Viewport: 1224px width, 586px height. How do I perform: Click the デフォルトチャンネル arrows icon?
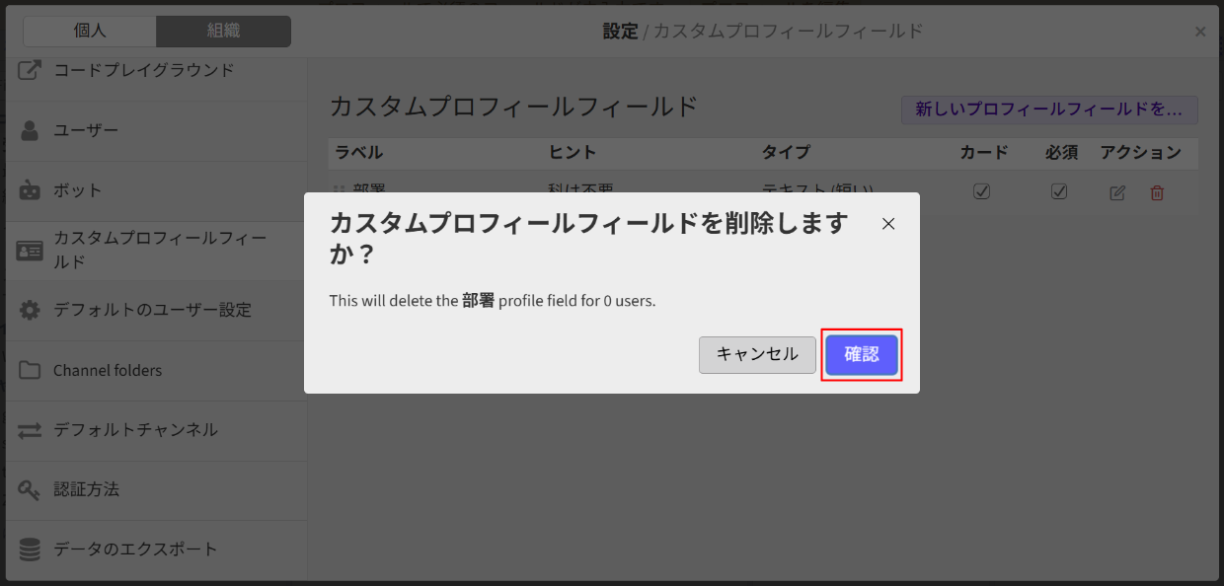click(x=30, y=430)
